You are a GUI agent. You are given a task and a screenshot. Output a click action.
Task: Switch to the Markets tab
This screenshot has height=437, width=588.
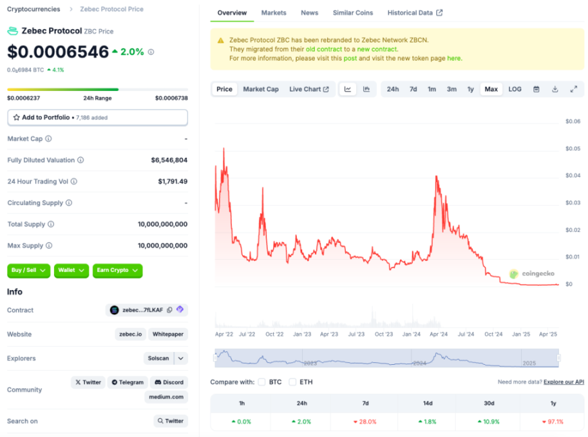[274, 13]
